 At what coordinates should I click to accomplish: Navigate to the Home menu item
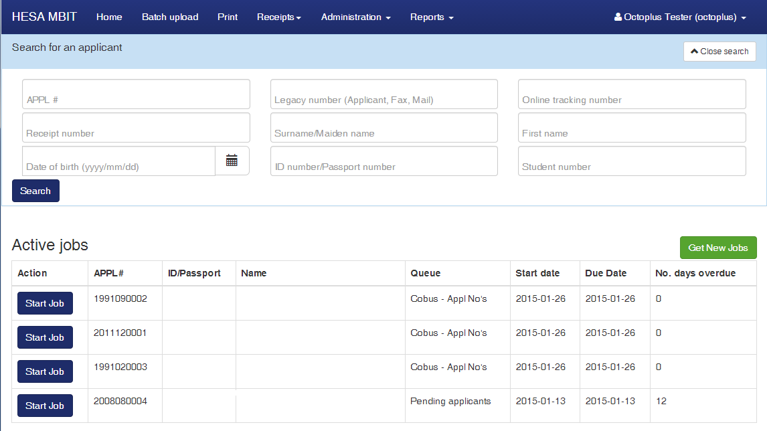tap(109, 17)
